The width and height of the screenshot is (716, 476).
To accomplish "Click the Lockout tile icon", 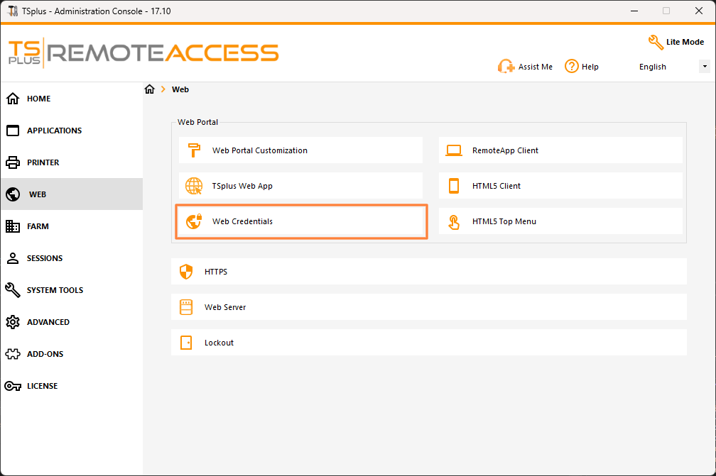I will coord(185,342).
